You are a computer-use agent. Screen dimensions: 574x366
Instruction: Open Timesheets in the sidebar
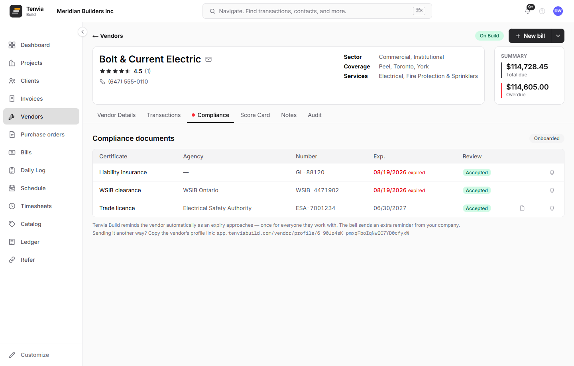(x=41, y=206)
